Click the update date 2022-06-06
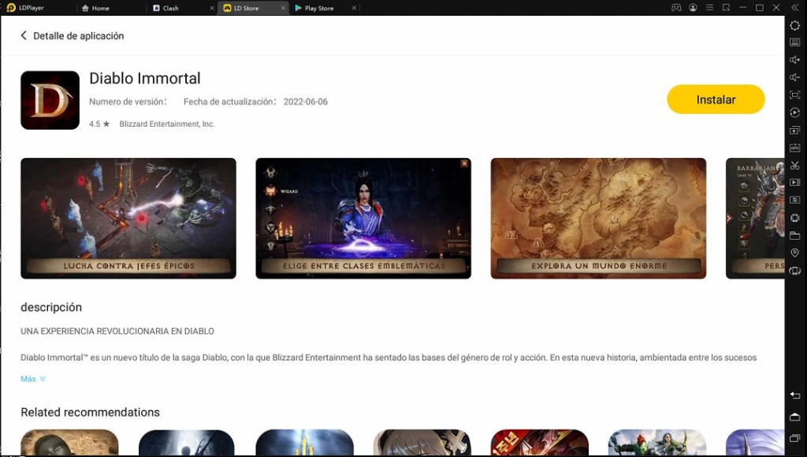This screenshot has height=457, width=807. coord(305,101)
